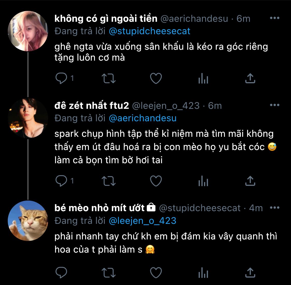Viewport: 291px width, 285px height.
Task: Open the @stupidcheesecat mention link in first tweet
Action: (x=150, y=31)
